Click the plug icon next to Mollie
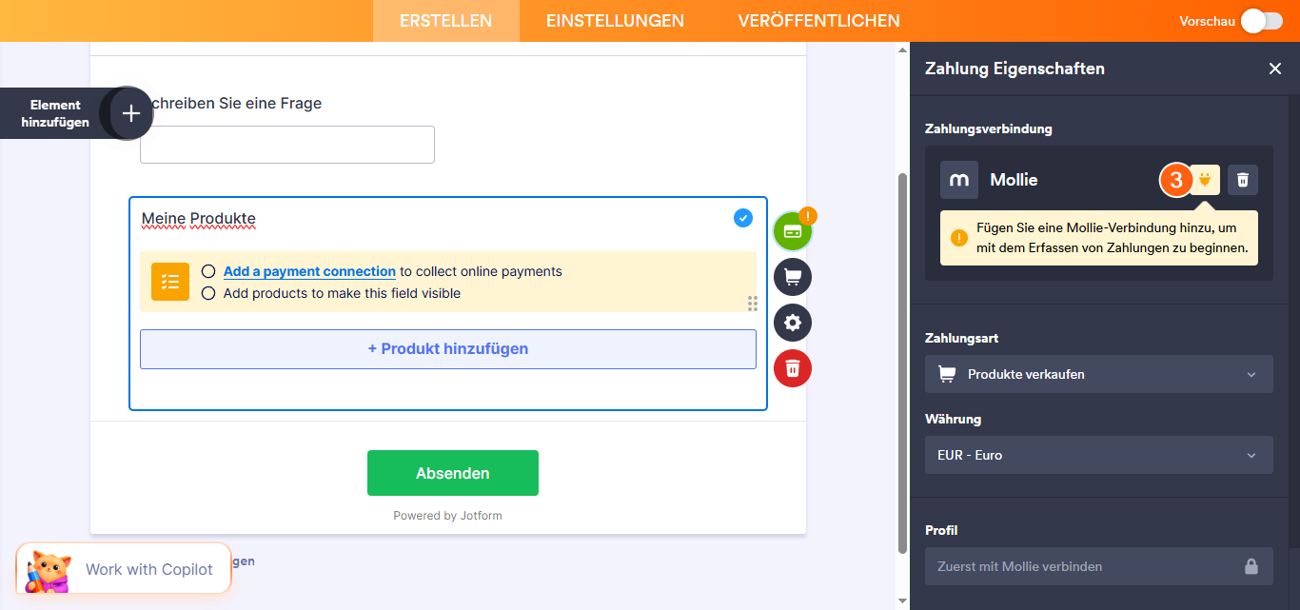This screenshot has height=610, width=1300. pos(1205,179)
